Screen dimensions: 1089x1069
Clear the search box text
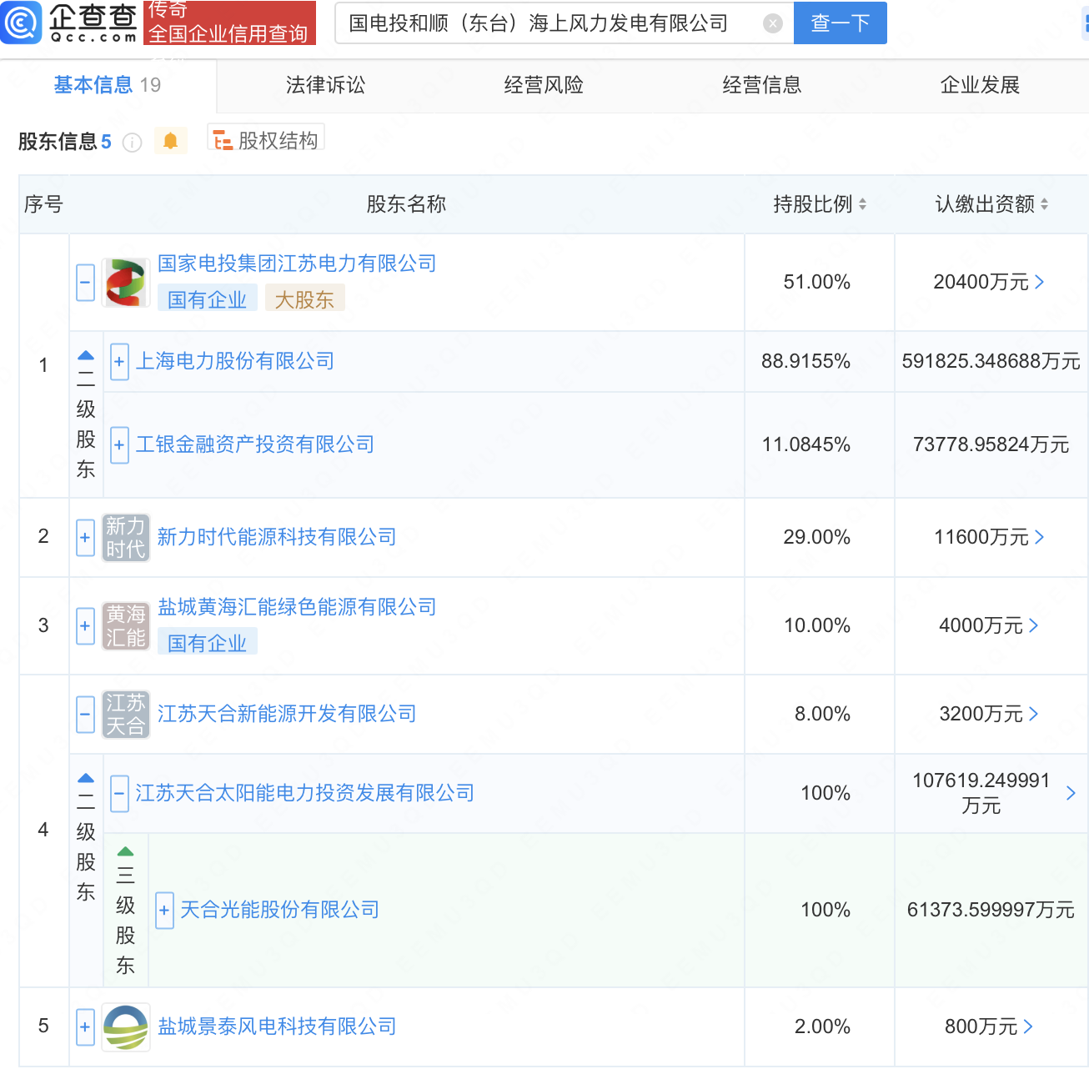[x=773, y=23]
